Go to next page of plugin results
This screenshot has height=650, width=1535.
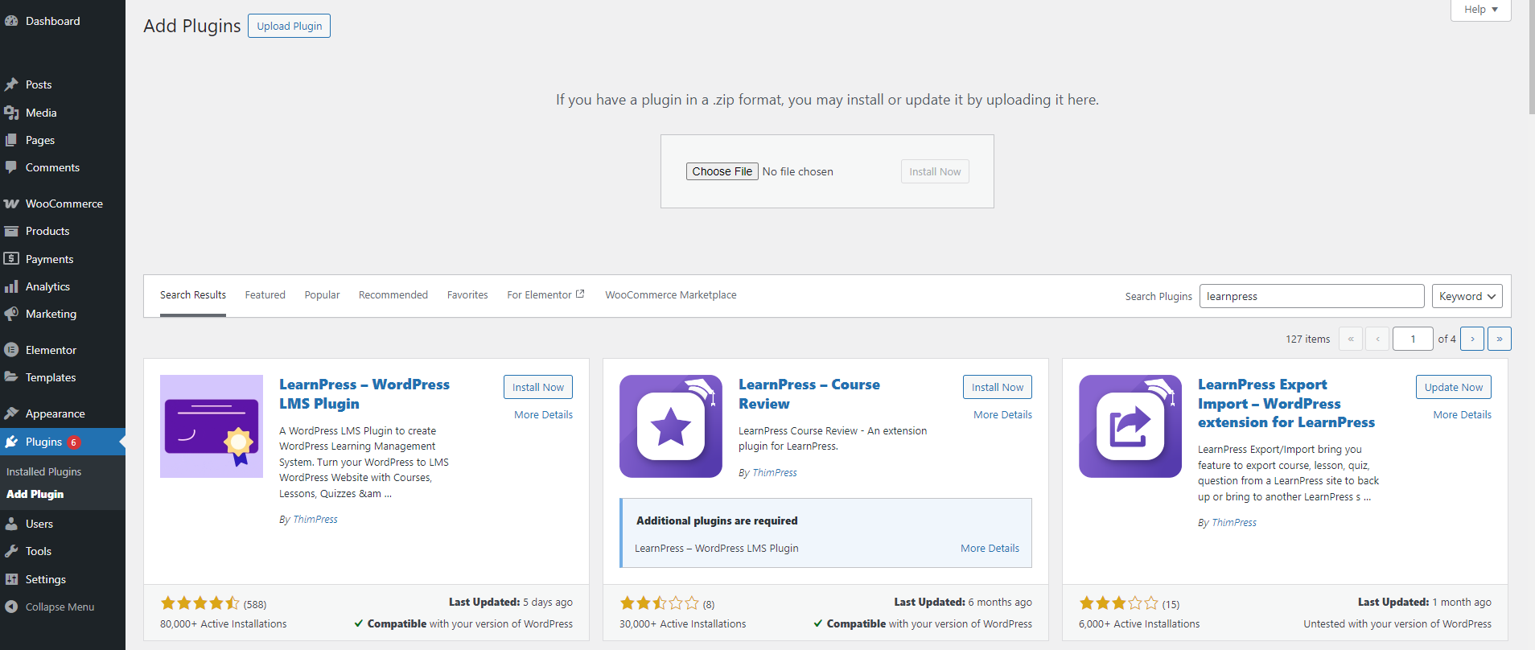[1472, 339]
